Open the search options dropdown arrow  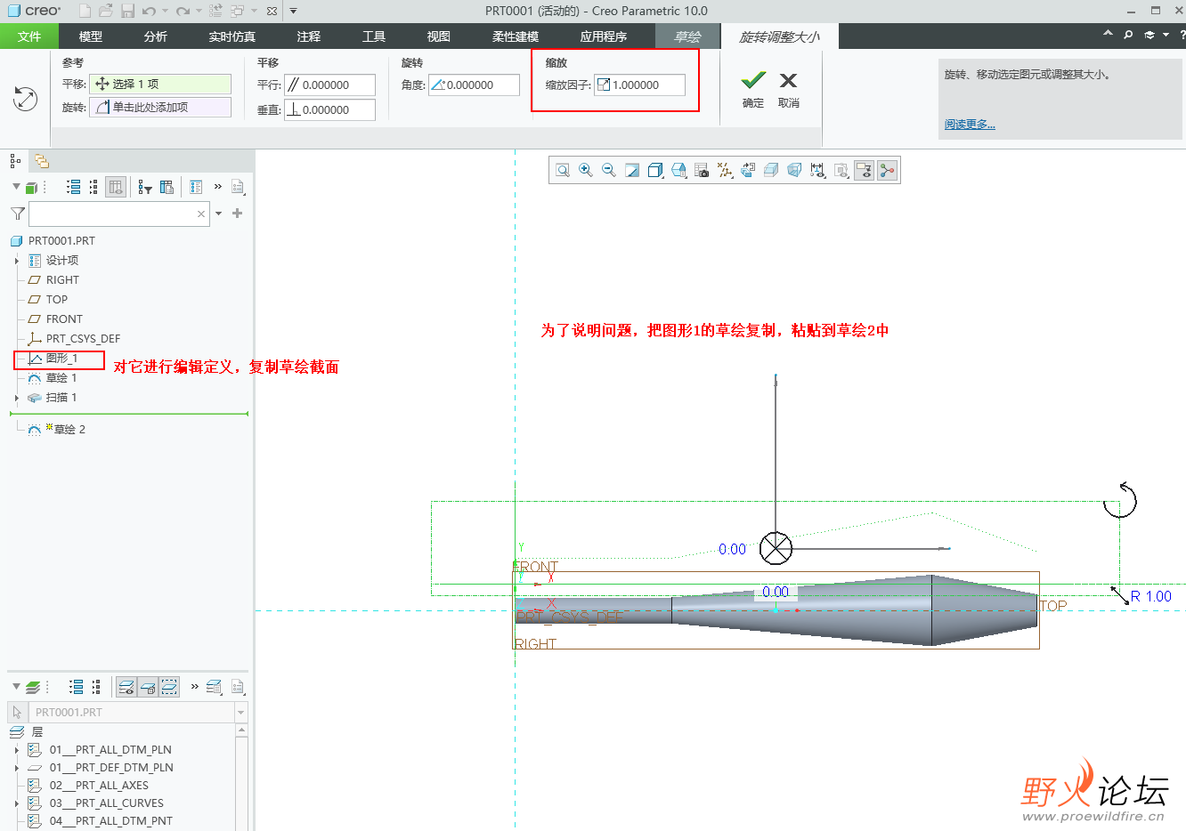click(x=218, y=214)
